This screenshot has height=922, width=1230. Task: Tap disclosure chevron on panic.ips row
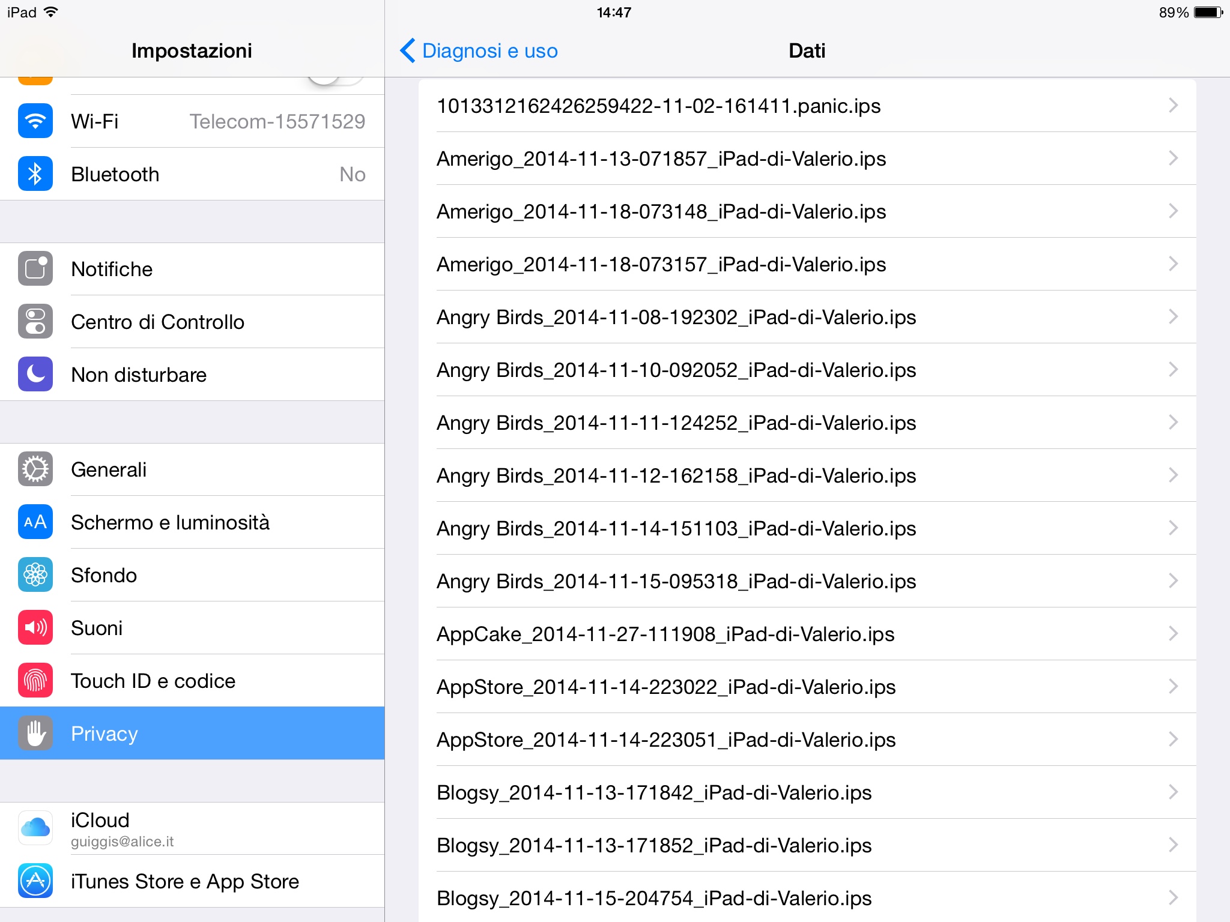pyautogui.click(x=1173, y=106)
